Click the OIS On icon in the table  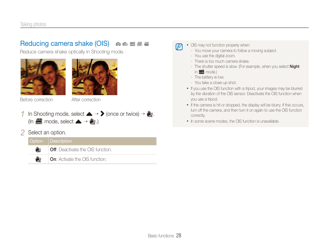pyautogui.click(x=38, y=159)
